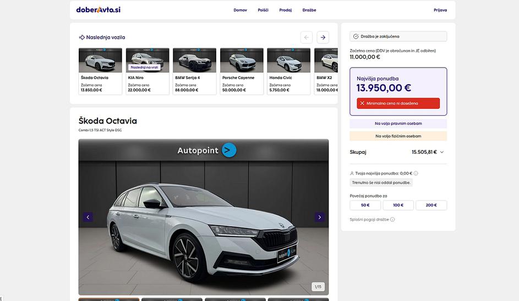Select the KIA Niro vehicle card
Viewport: 519px width, 301px height.
147,71
